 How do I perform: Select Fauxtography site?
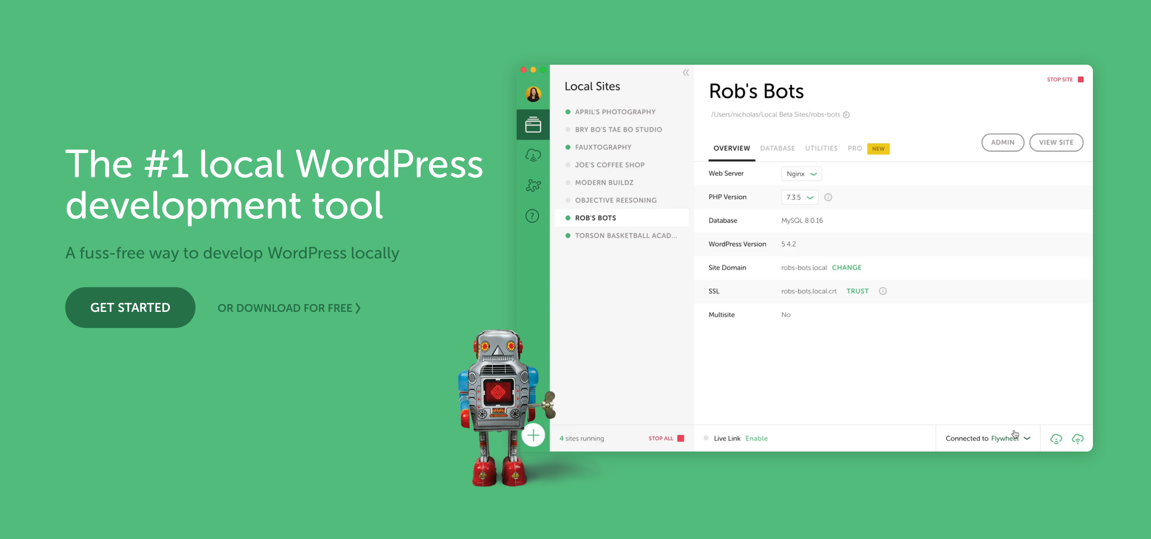[621, 147]
